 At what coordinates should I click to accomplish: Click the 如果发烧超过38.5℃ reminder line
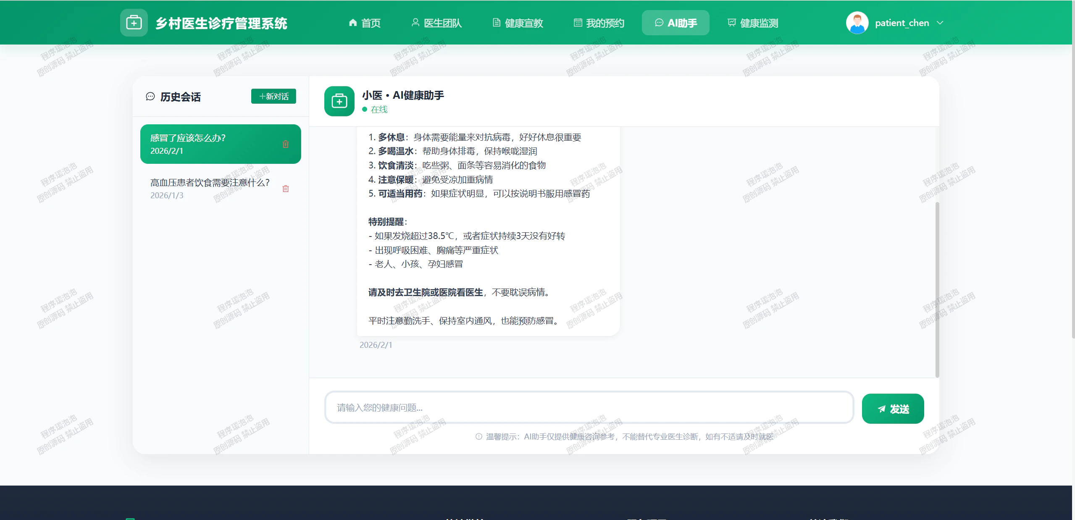467,236
